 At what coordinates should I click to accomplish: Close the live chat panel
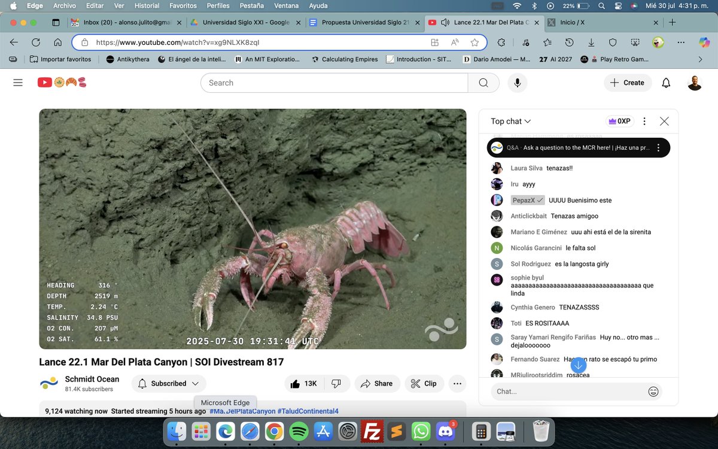point(664,121)
